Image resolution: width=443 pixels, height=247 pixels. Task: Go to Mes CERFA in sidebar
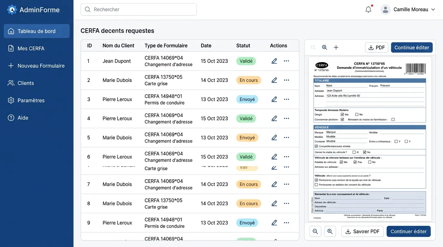(x=31, y=49)
